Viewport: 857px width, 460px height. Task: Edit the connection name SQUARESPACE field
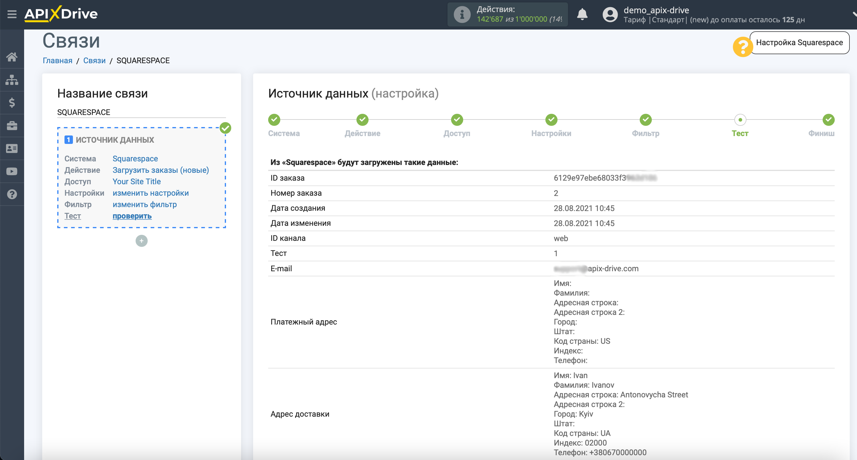click(x=141, y=112)
